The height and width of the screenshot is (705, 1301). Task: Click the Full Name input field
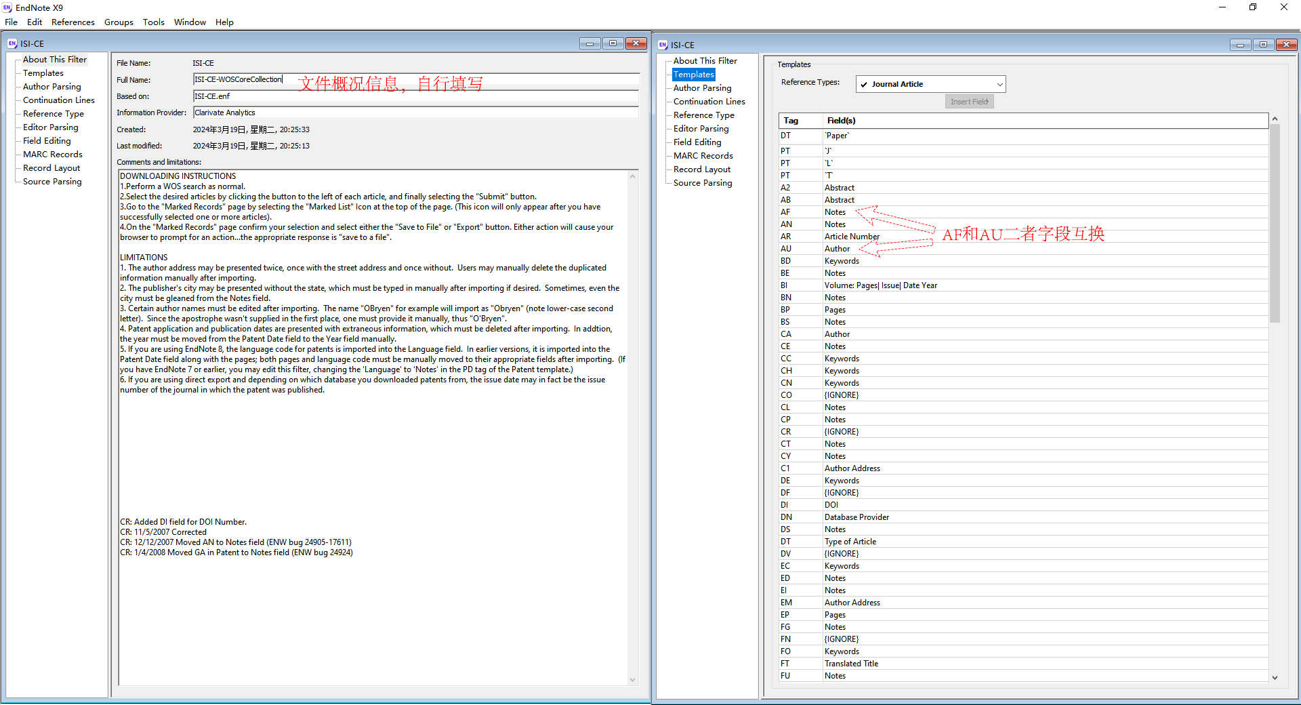[x=416, y=79]
